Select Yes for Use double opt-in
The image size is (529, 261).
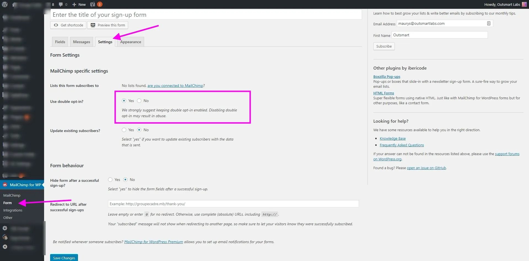[x=124, y=101]
